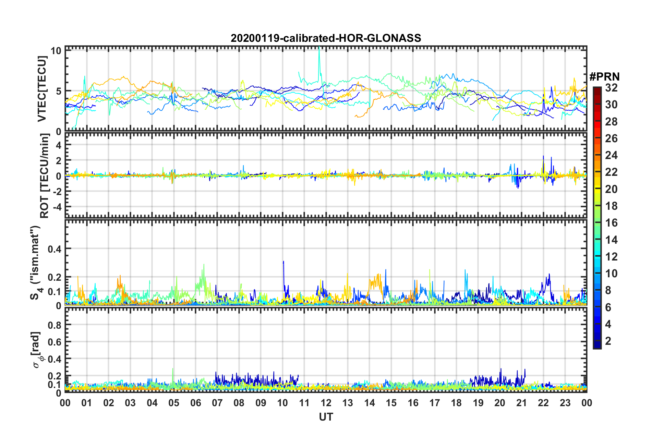
Task: Click the plot title 20200119-calibrated-HOR-GLONASS
Action: pos(326,38)
